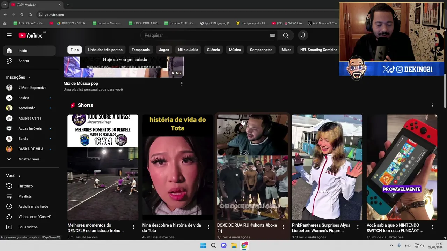Open the YouTube hamburger guide menu
447x251 pixels.
9,35
